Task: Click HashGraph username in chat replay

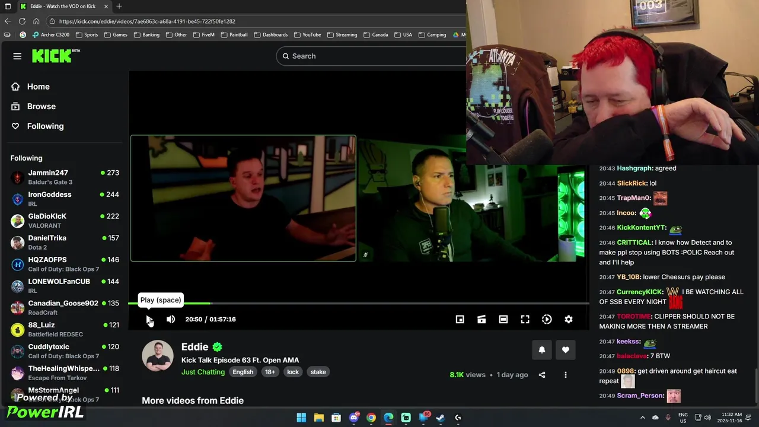Action: pyautogui.click(x=634, y=168)
